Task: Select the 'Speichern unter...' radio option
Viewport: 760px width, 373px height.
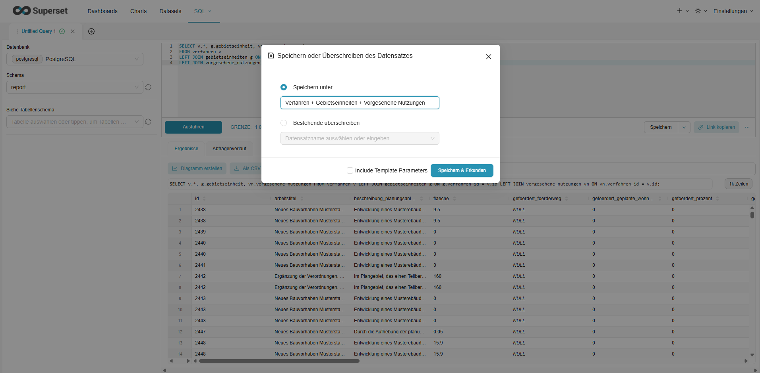Action: (284, 87)
